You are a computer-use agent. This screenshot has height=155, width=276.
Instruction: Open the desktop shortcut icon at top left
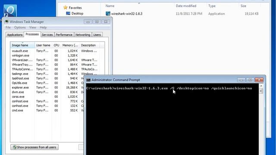[10, 11]
